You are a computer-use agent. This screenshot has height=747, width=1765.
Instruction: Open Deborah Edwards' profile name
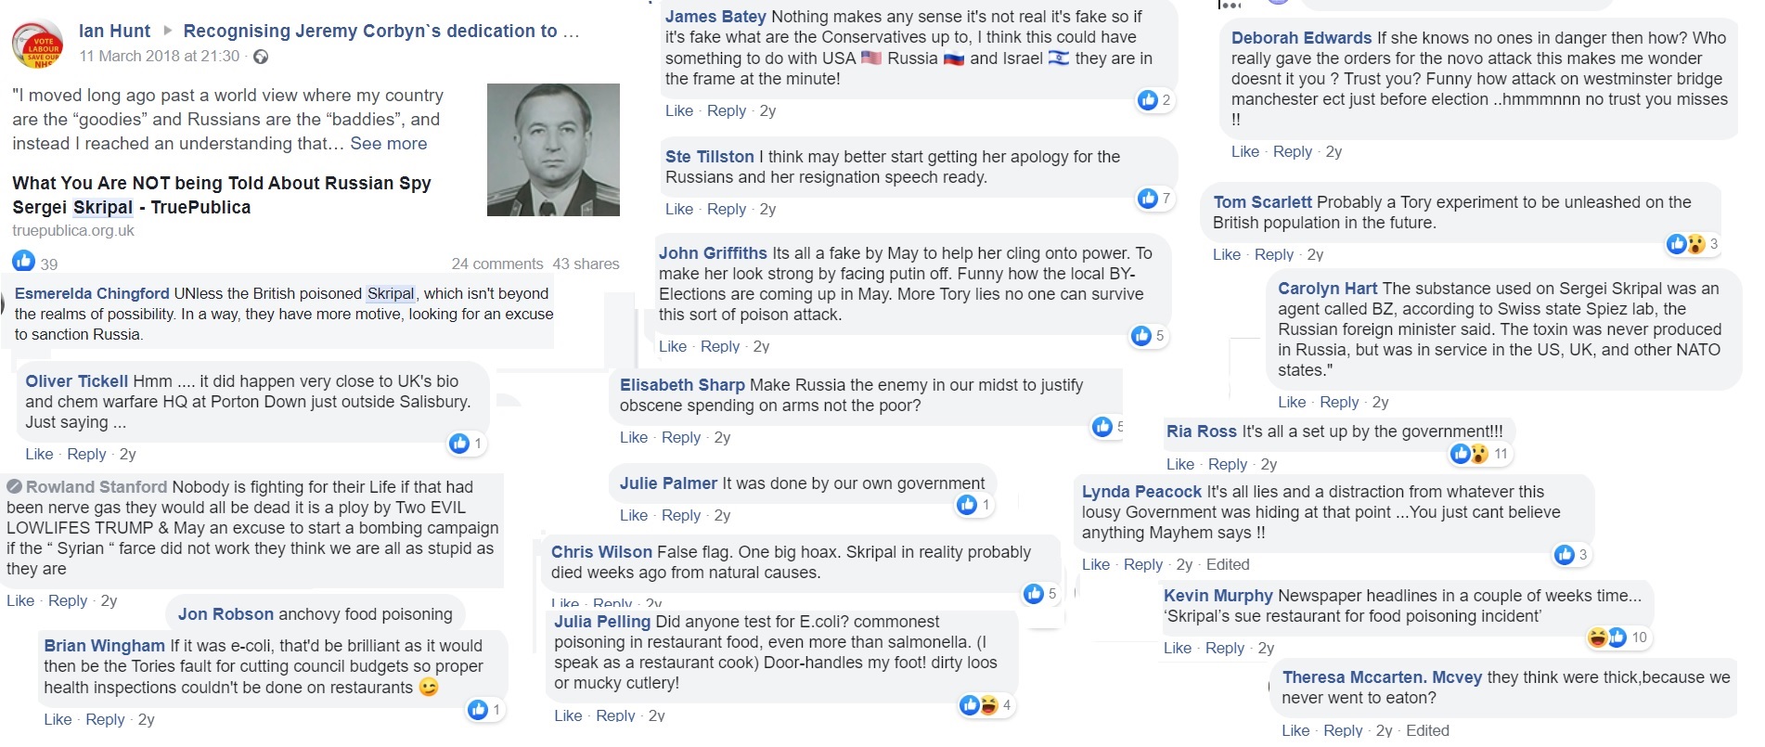(1301, 38)
